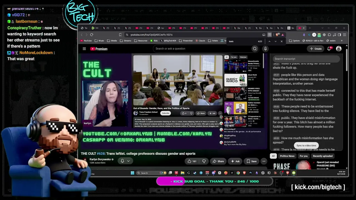Click the browser address bar URL
This screenshot has height=200, width=356.
click(152, 35)
